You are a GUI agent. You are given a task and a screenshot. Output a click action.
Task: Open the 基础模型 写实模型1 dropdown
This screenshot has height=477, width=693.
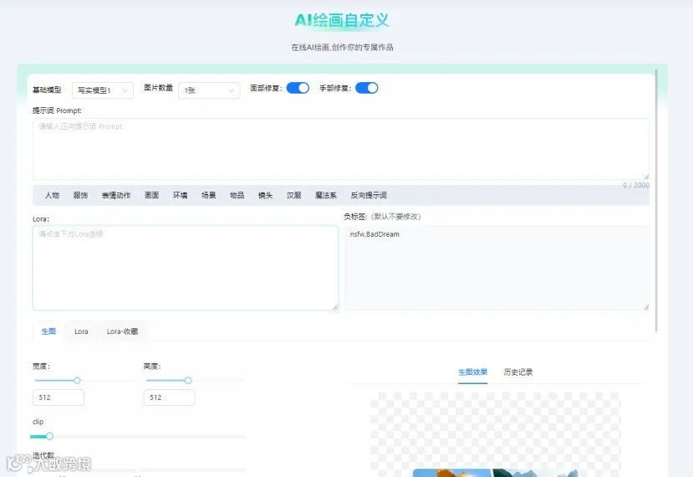pyautogui.click(x=103, y=90)
